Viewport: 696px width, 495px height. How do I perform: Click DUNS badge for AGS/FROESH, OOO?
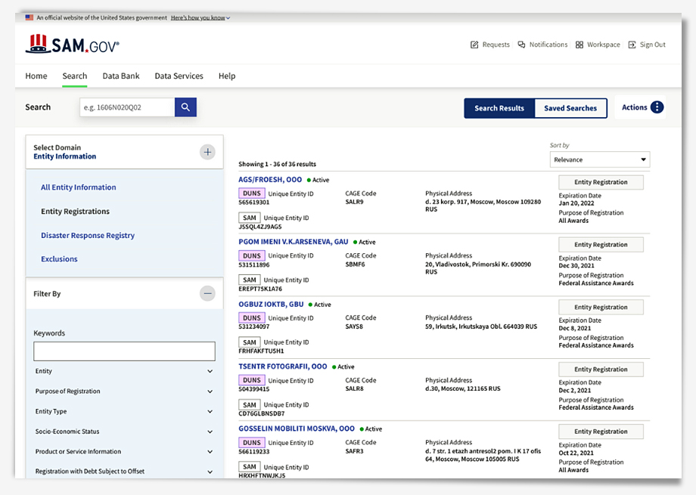252,193
